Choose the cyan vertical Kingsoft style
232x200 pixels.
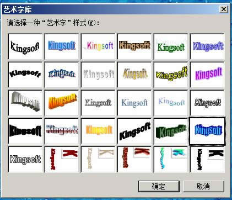171,160
